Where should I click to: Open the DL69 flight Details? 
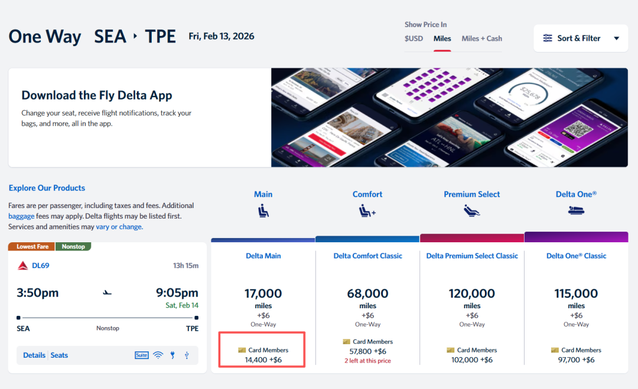(x=34, y=355)
